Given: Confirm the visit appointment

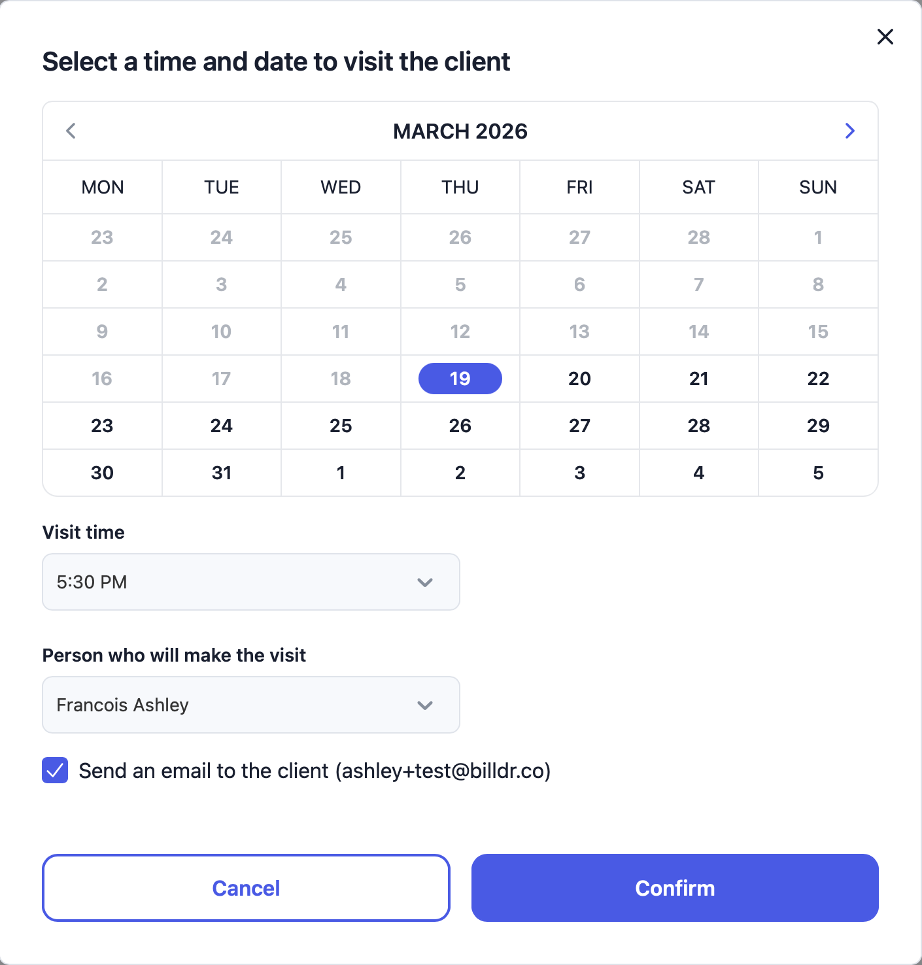Looking at the screenshot, I should tap(675, 888).
